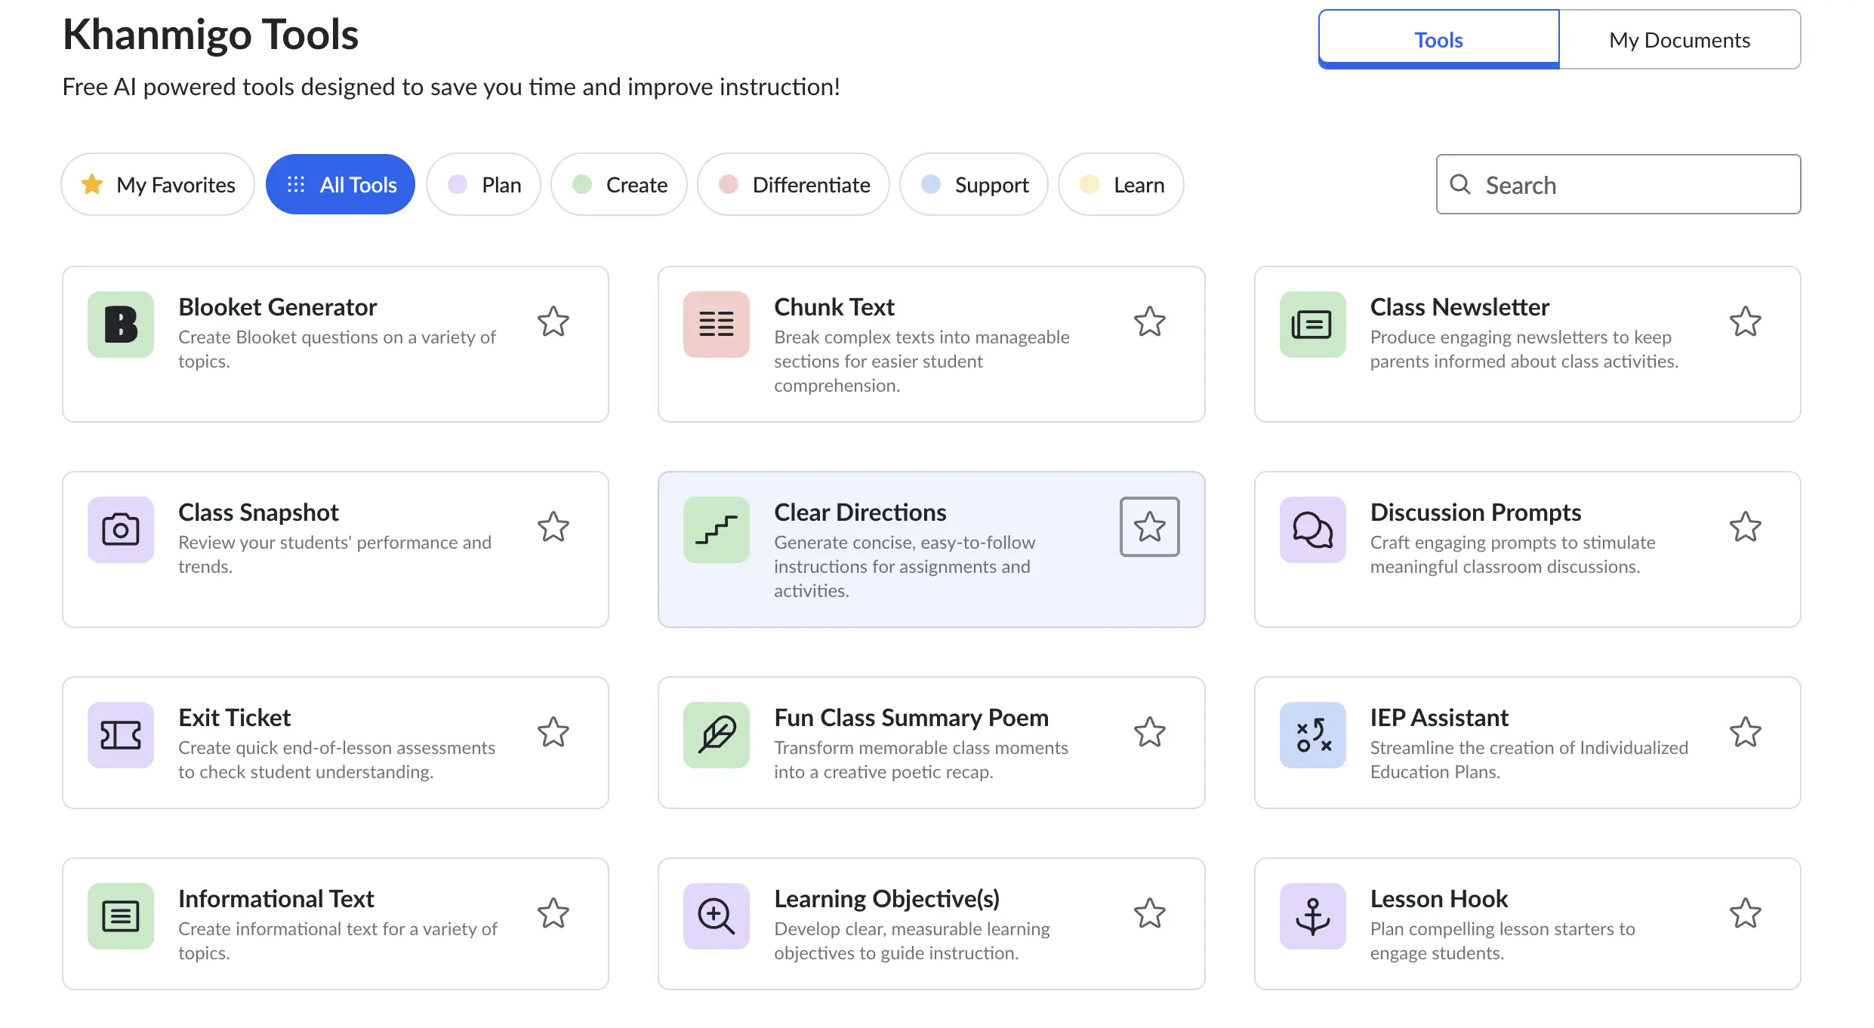Select the Class Newsletter icon
Viewport: 1874px width, 1028px height.
coord(1313,325)
